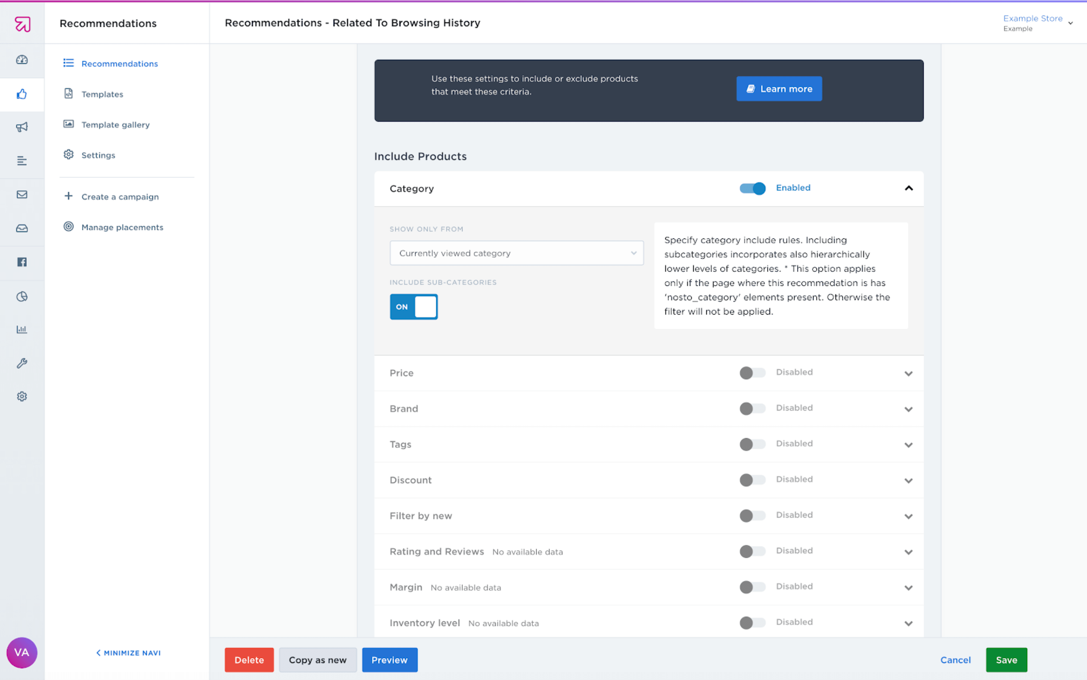This screenshot has width=1087, height=680.
Task: Open the wrench tools icon
Action: [x=22, y=363]
